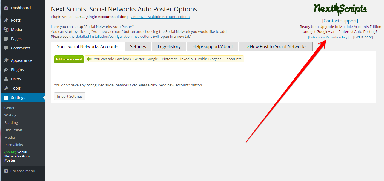
Task: Click the plugin version number 3.6.3
Action: (81, 17)
